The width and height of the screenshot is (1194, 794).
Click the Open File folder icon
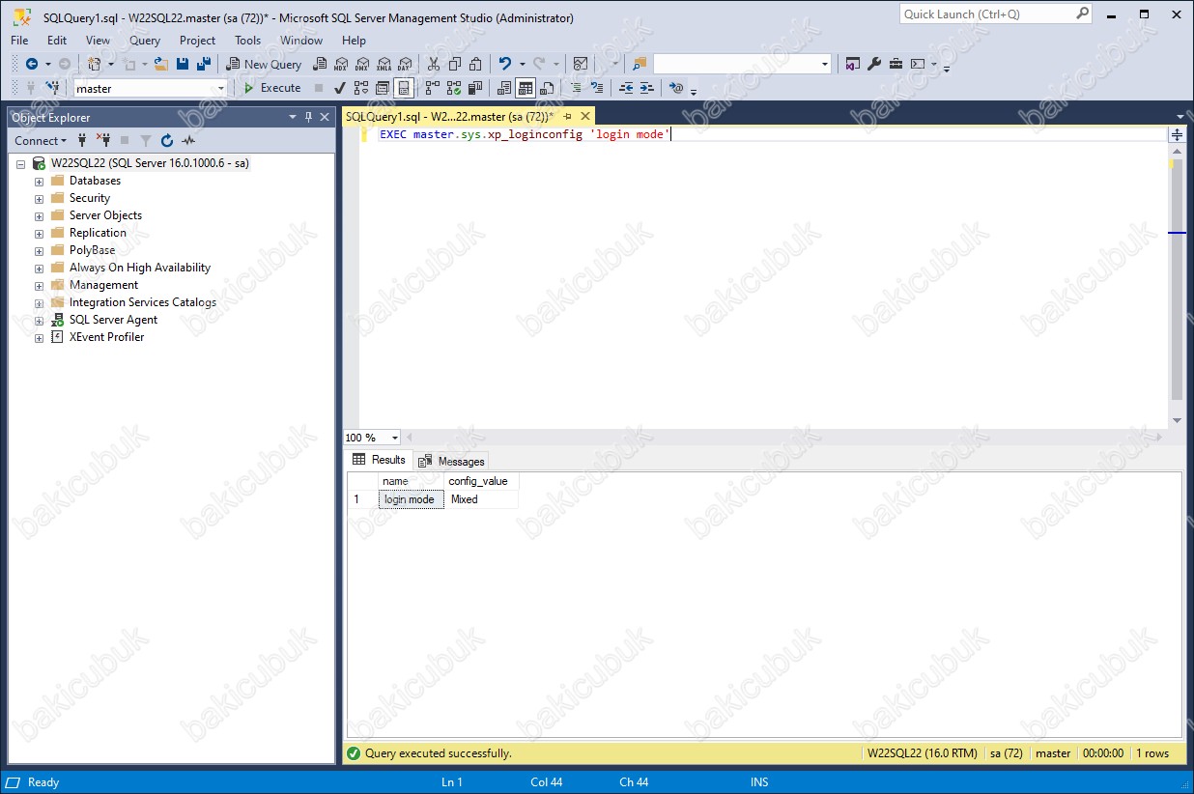pyautogui.click(x=161, y=64)
